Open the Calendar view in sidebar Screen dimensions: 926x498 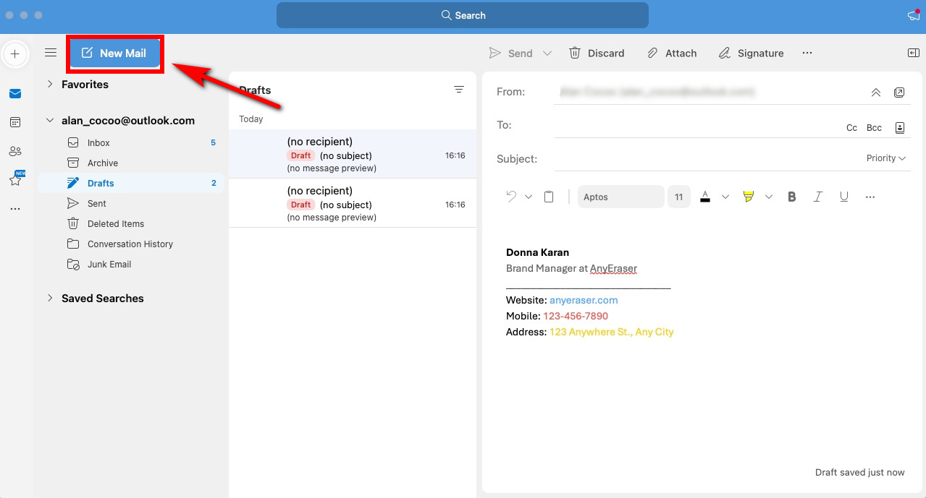pos(15,122)
